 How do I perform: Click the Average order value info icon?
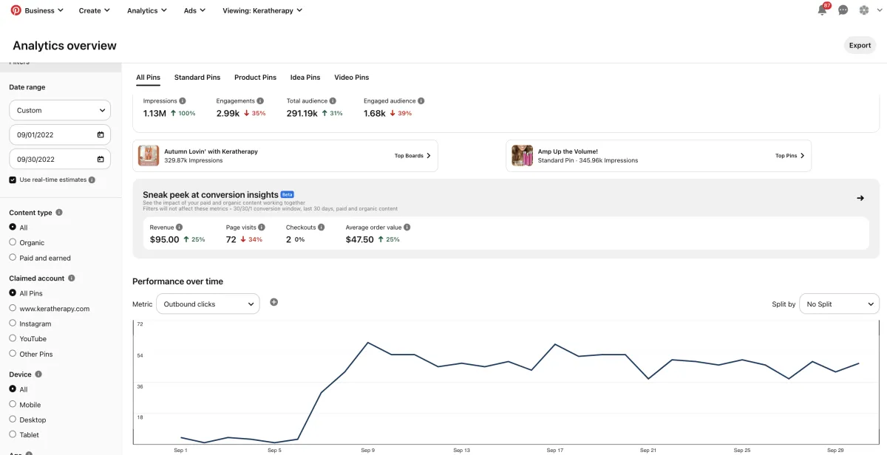click(407, 227)
